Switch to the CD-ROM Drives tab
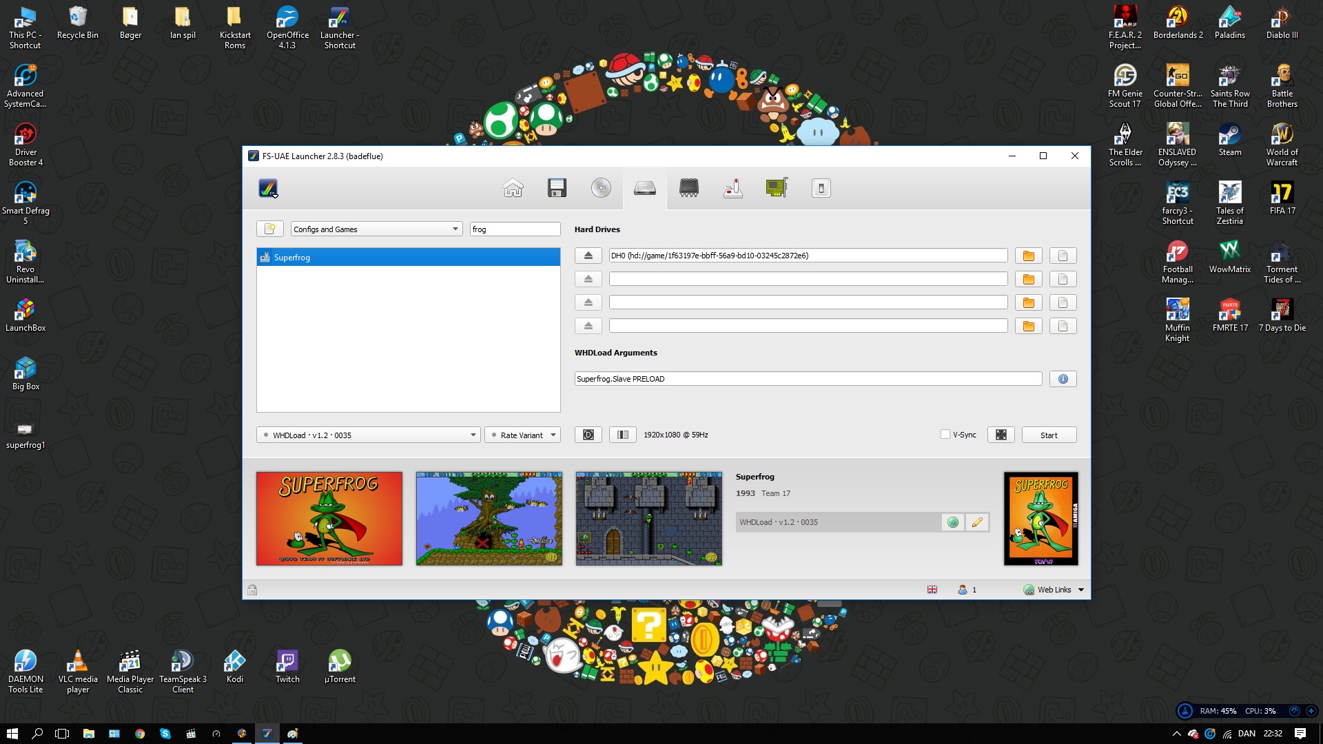This screenshot has width=1323, height=744. coord(601,188)
